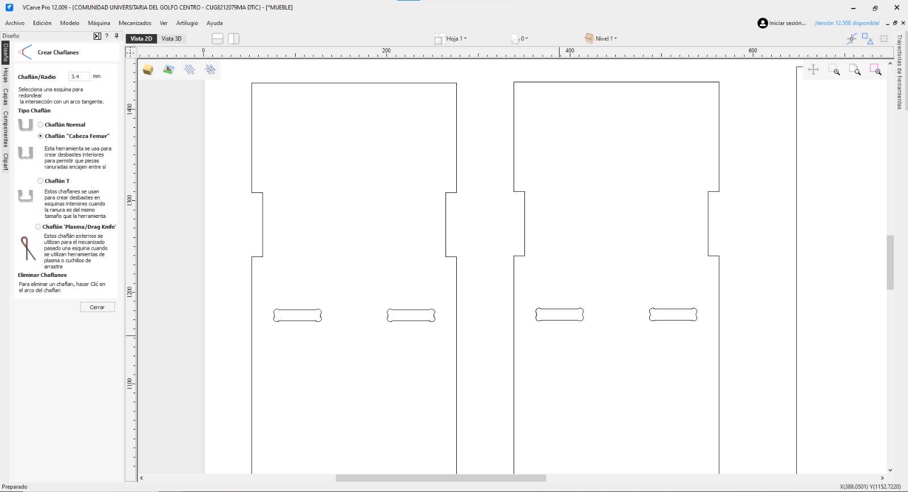Click the Eliminar Chaflanes heading
The height and width of the screenshot is (492, 908).
[x=43, y=275]
